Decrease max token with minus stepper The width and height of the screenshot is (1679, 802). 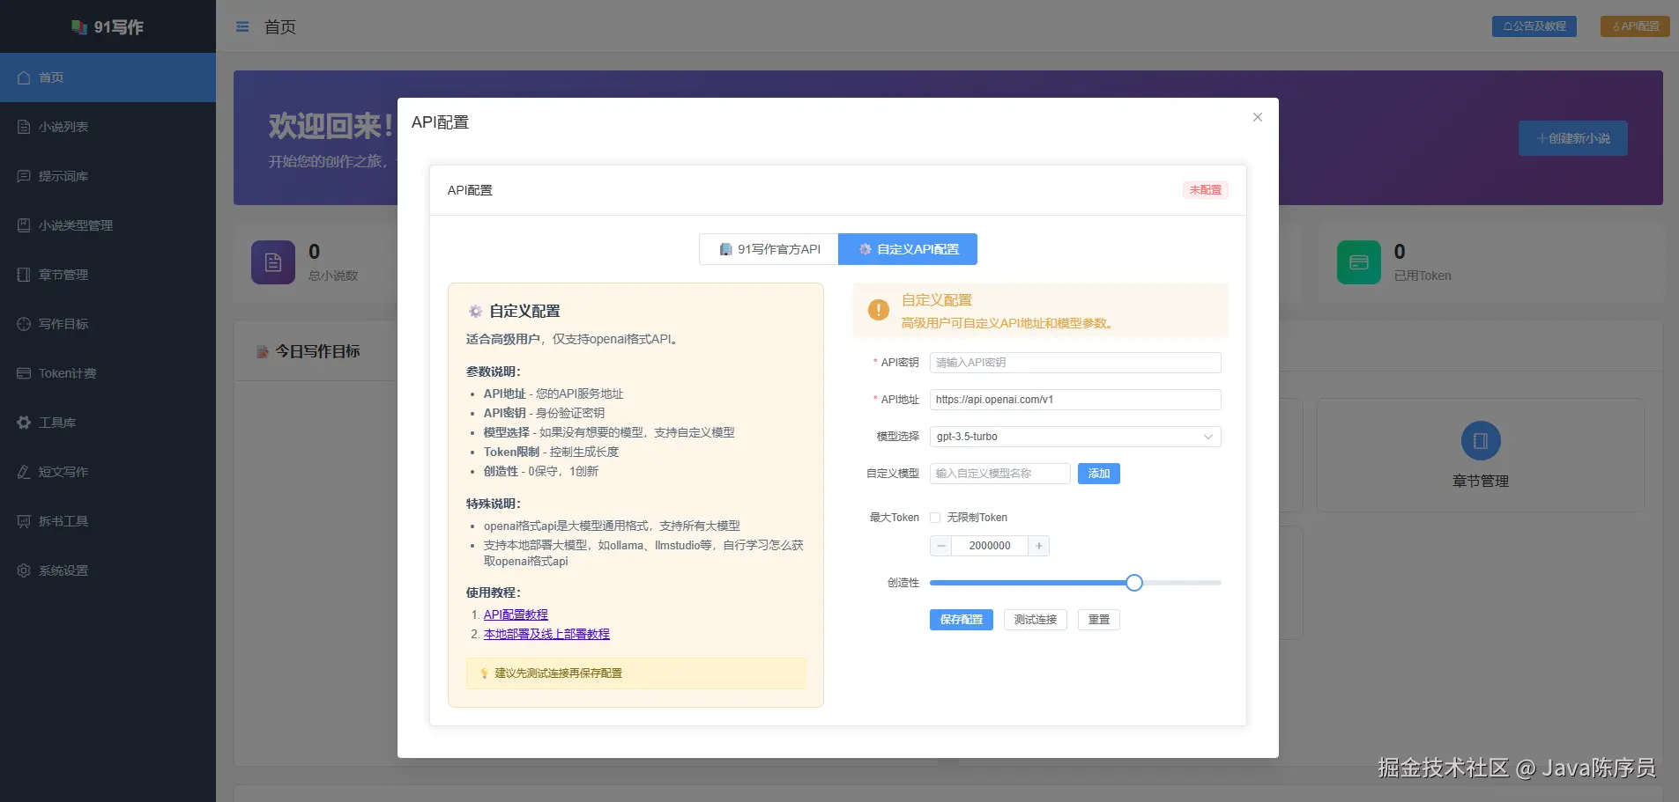(940, 546)
